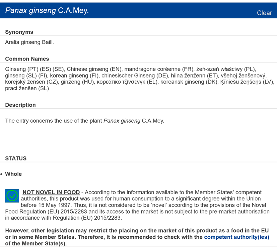Click the STATUS section heading

coord(16,158)
